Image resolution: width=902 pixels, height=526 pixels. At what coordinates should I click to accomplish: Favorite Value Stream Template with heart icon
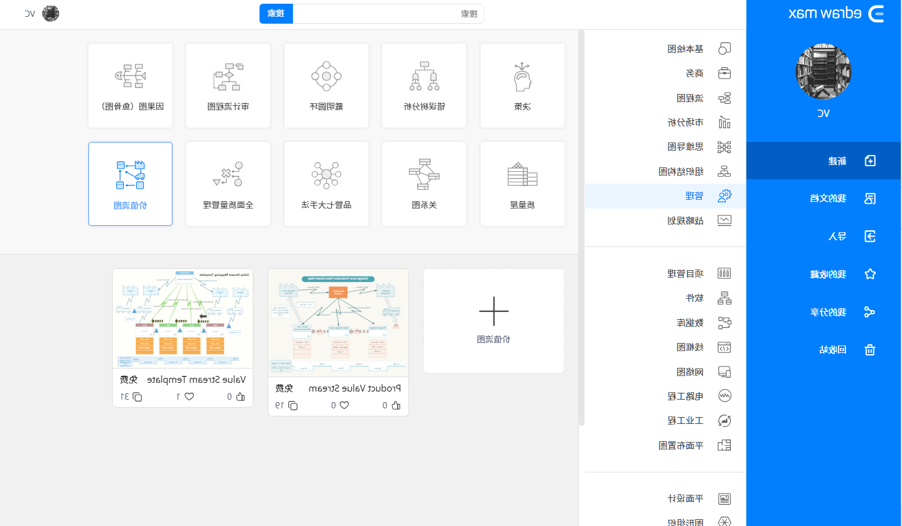189,397
